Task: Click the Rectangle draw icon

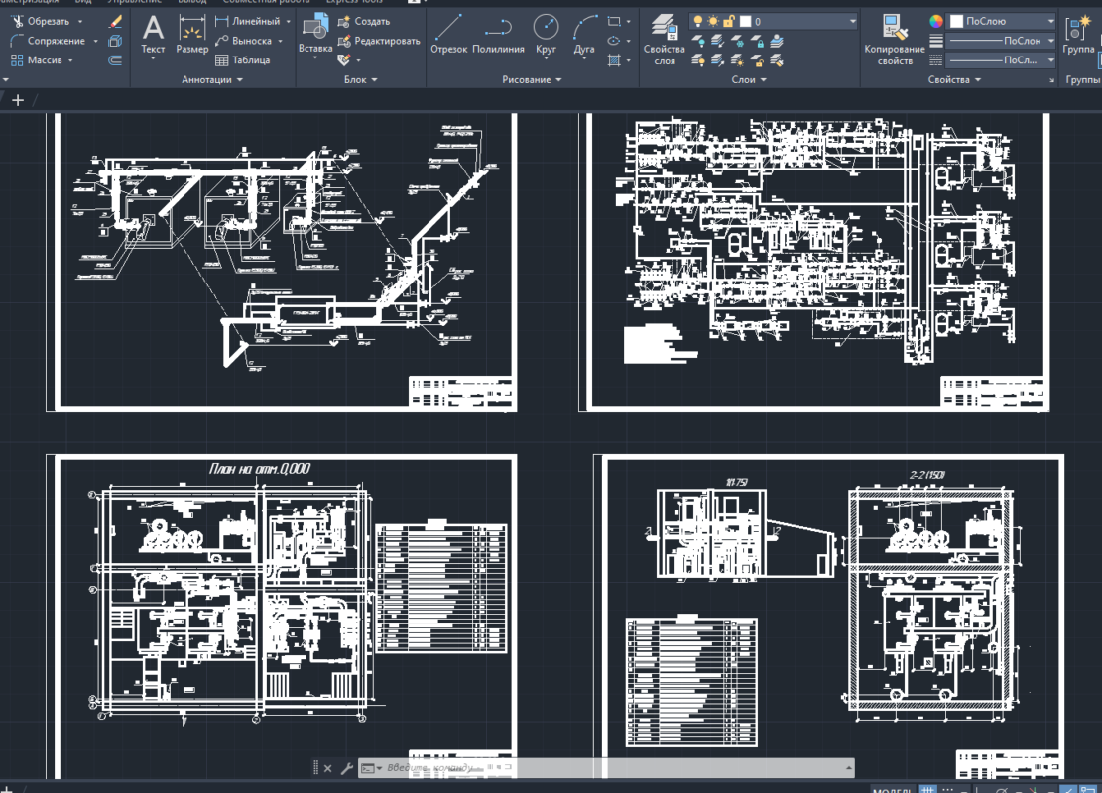Action: click(x=614, y=21)
